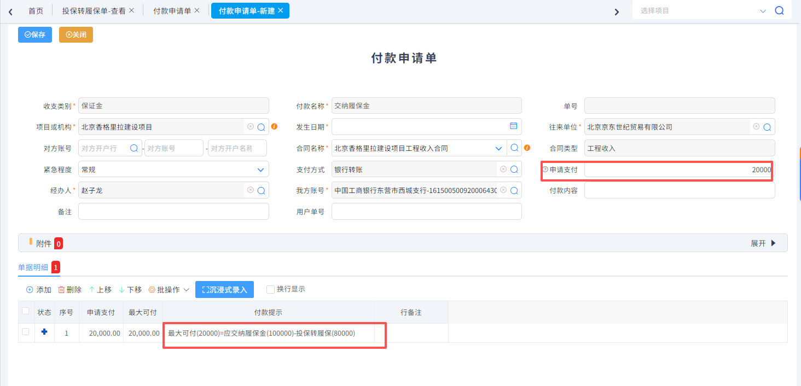The width and height of the screenshot is (801, 386).
Task: Click the 付款名称 field 交纳履保金
Action: (x=426, y=106)
